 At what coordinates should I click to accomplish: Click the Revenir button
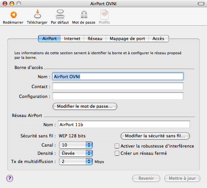146,178
